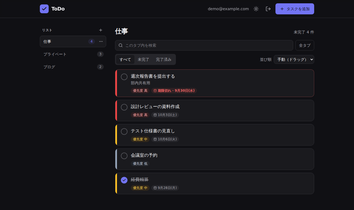This screenshot has height=210, width=354.
Task: Click the search magnifier icon
Action: [x=121, y=45]
